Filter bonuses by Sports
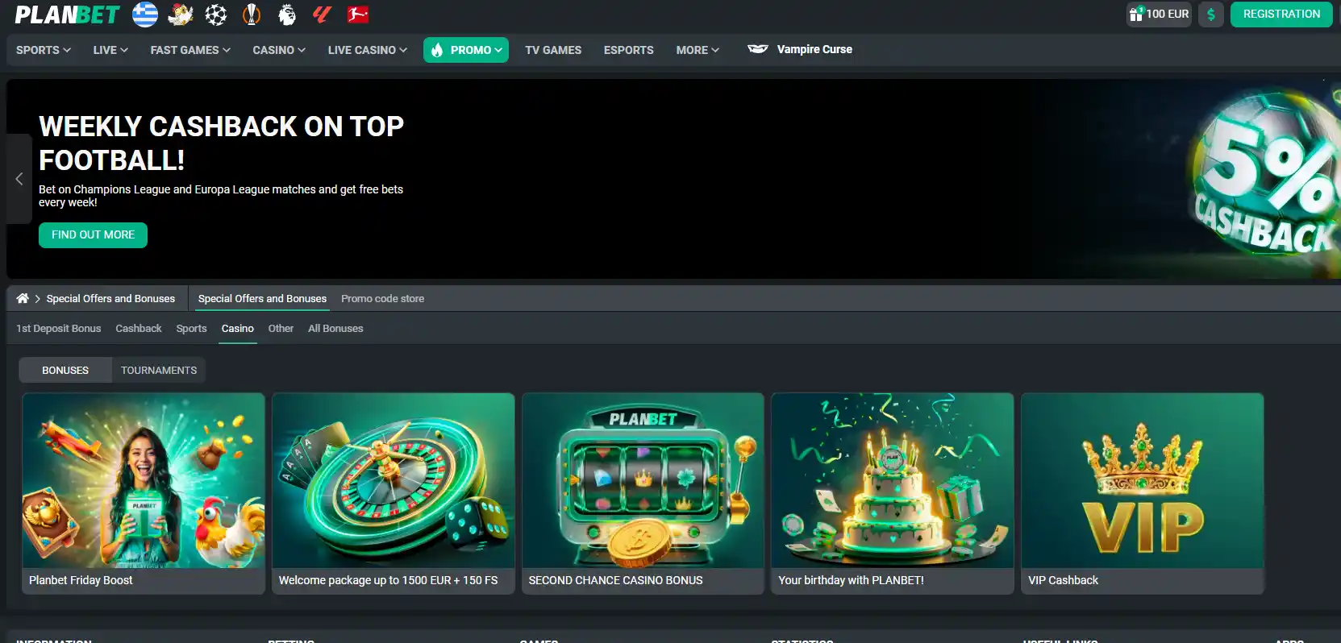This screenshot has width=1341, height=643. pyautogui.click(x=191, y=328)
